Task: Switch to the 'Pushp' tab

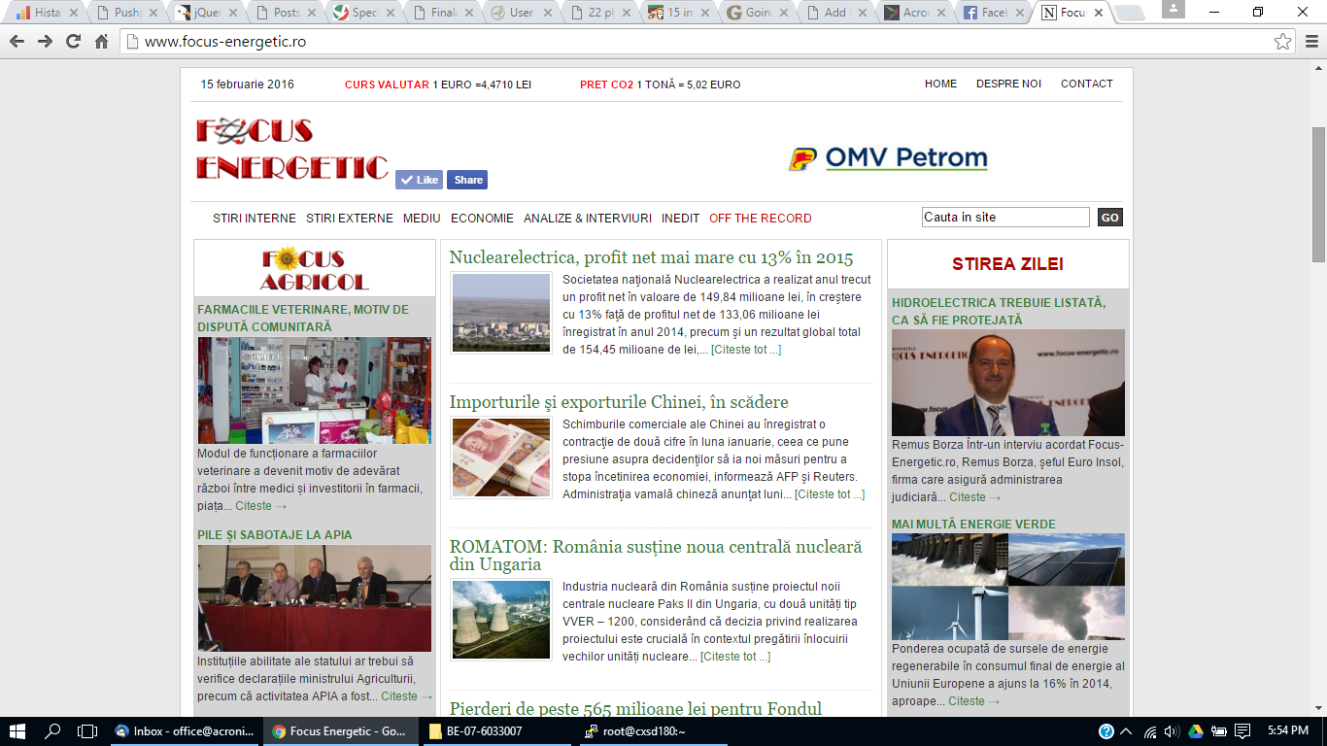Action: point(127,14)
